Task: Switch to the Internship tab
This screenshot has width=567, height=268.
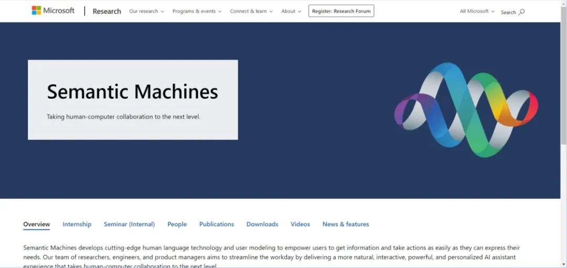Action: (77, 224)
